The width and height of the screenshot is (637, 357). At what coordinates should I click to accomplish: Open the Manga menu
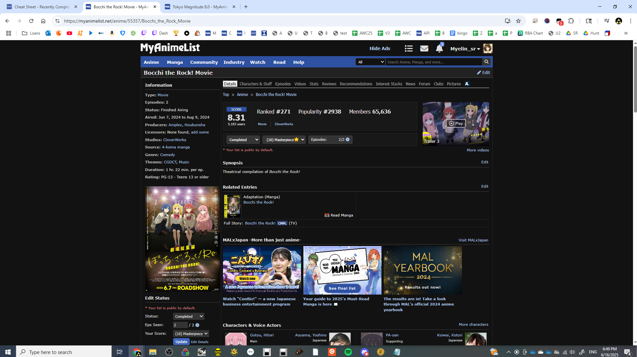tap(175, 62)
